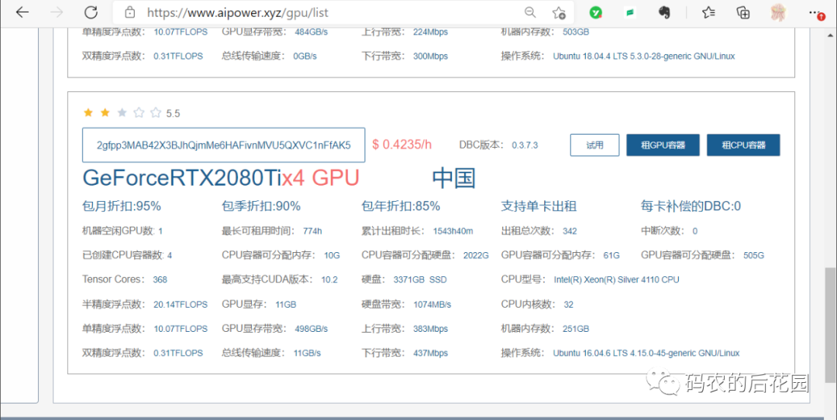Open the Evernote elephant extension icon
The height and width of the screenshot is (420, 837).
click(x=665, y=12)
